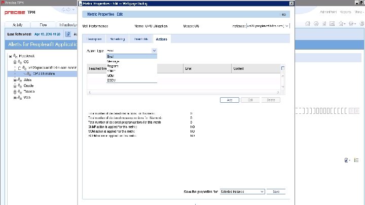Click the Precise TPM logo
Image resolution: width=365 pixels, height=205 pixels.
(x=20, y=12)
